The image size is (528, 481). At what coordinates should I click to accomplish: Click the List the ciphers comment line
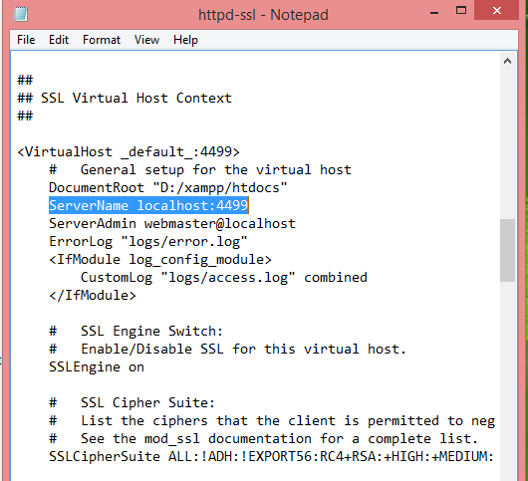pos(272,420)
